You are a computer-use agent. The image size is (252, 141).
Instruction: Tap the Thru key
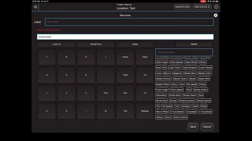(106, 93)
